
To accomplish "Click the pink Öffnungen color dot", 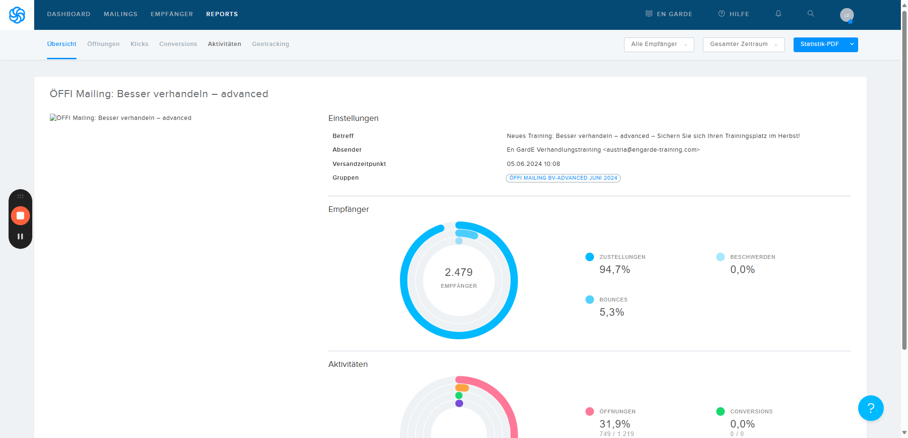I will tap(590, 411).
